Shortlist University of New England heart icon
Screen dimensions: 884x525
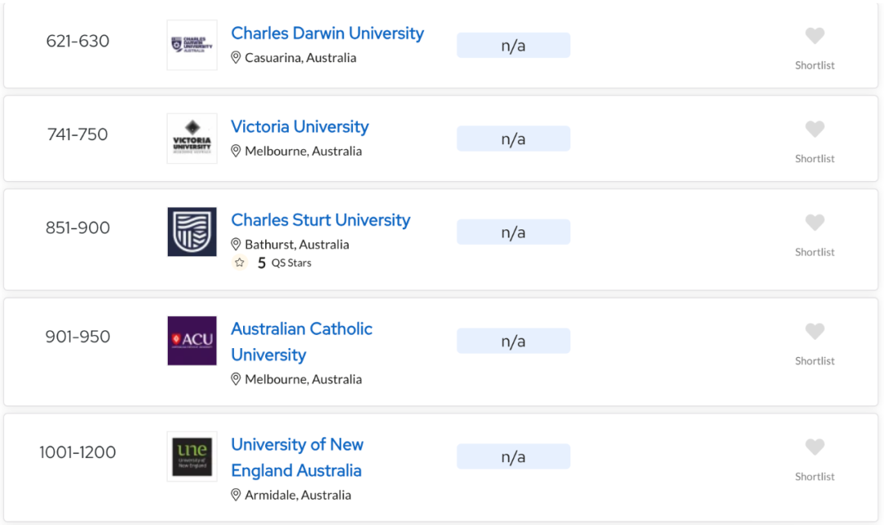(x=814, y=447)
